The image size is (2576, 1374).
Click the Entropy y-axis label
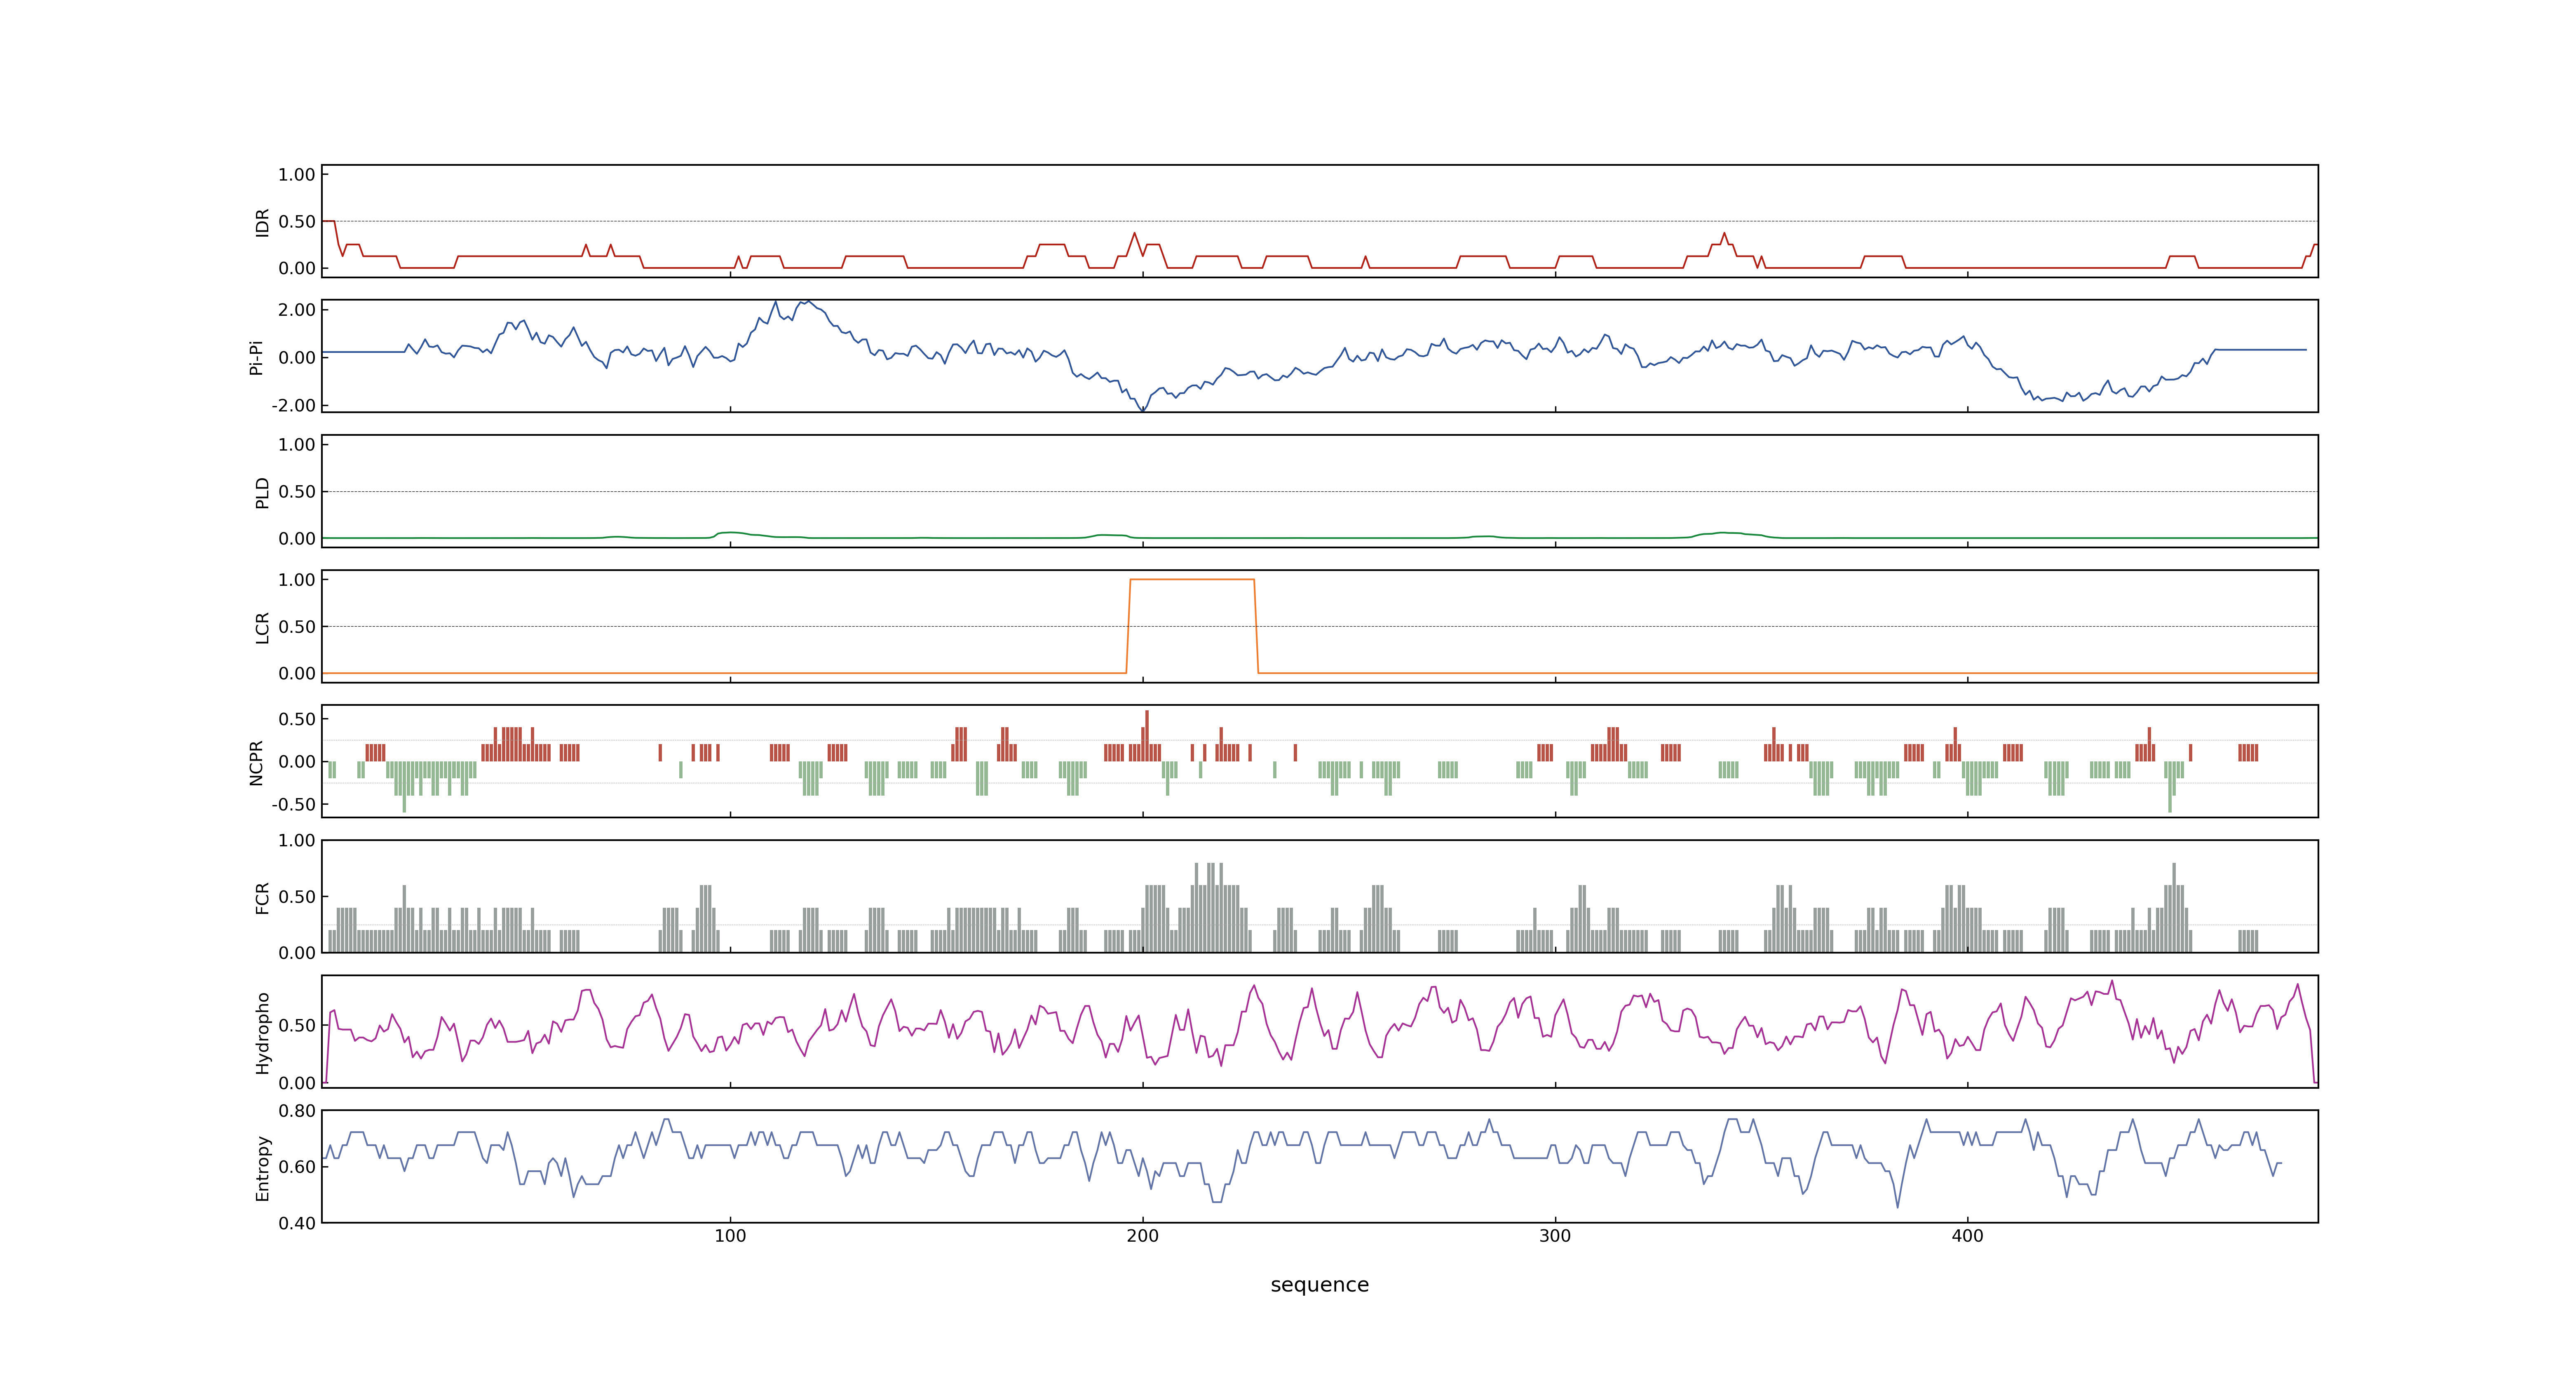point(262,1167)
